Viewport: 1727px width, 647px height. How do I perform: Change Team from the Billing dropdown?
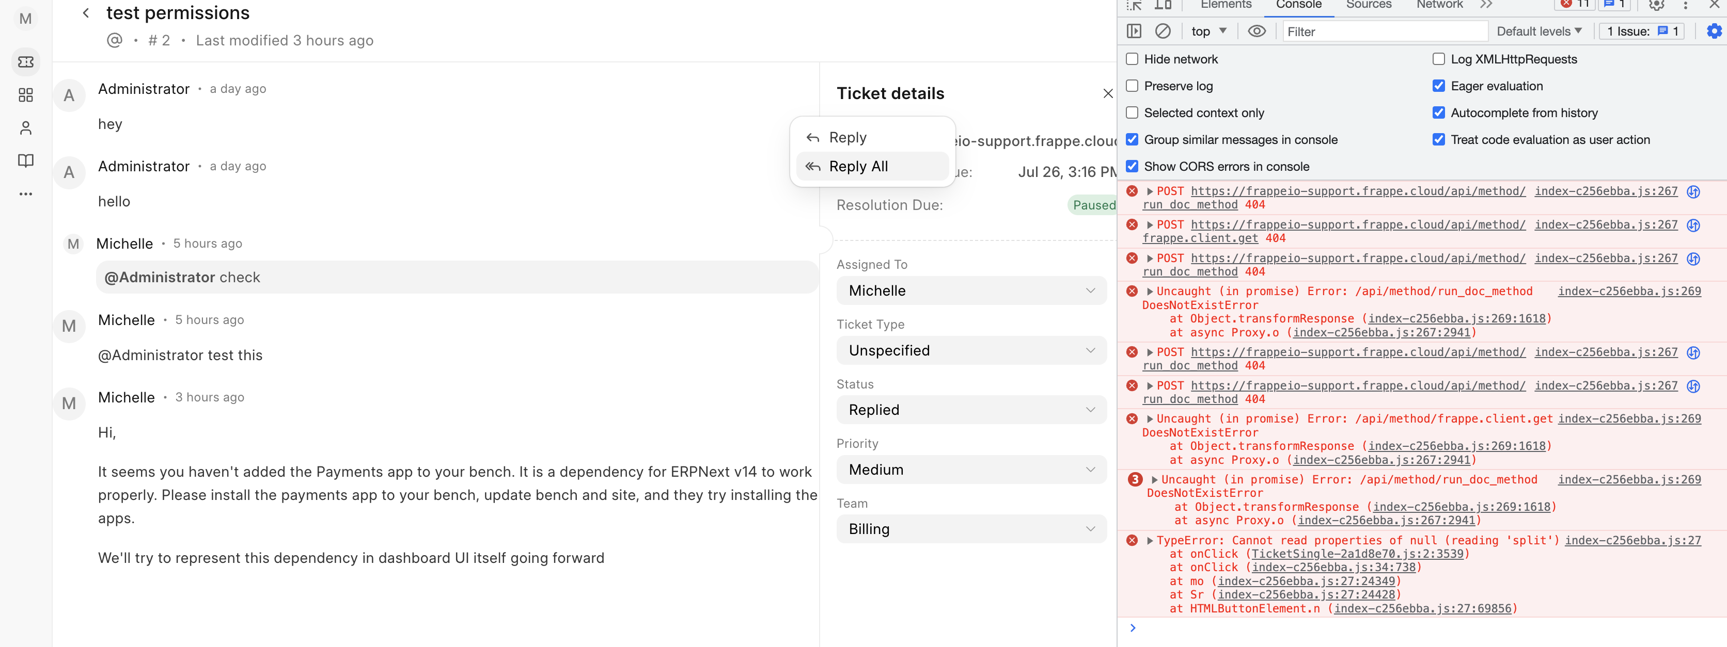tap(971, 528)
